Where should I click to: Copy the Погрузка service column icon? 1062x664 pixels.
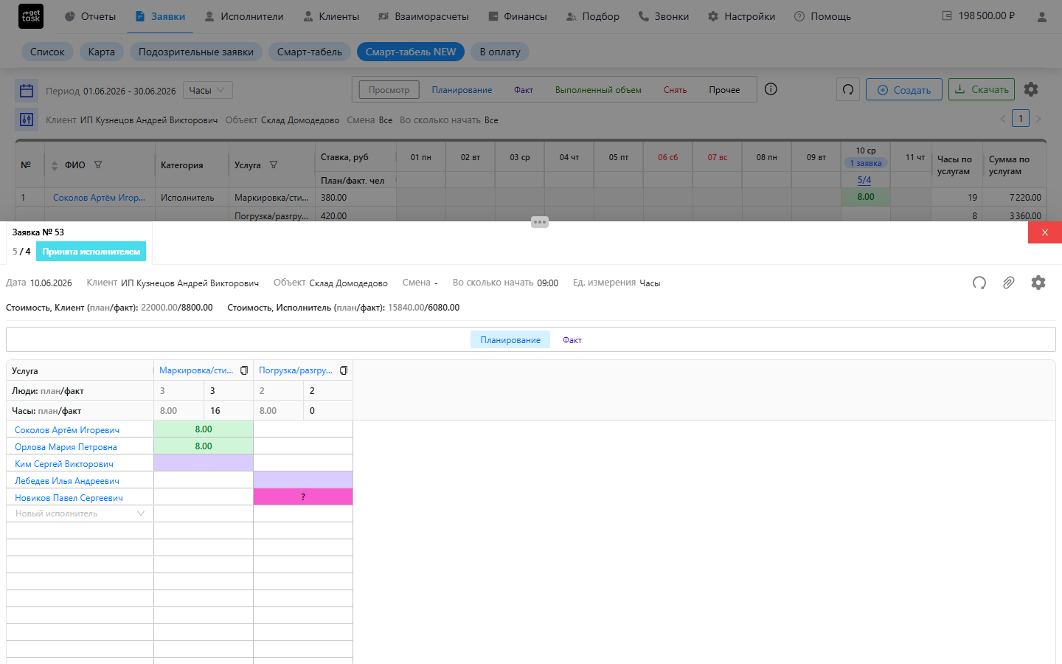click(344, 370)
